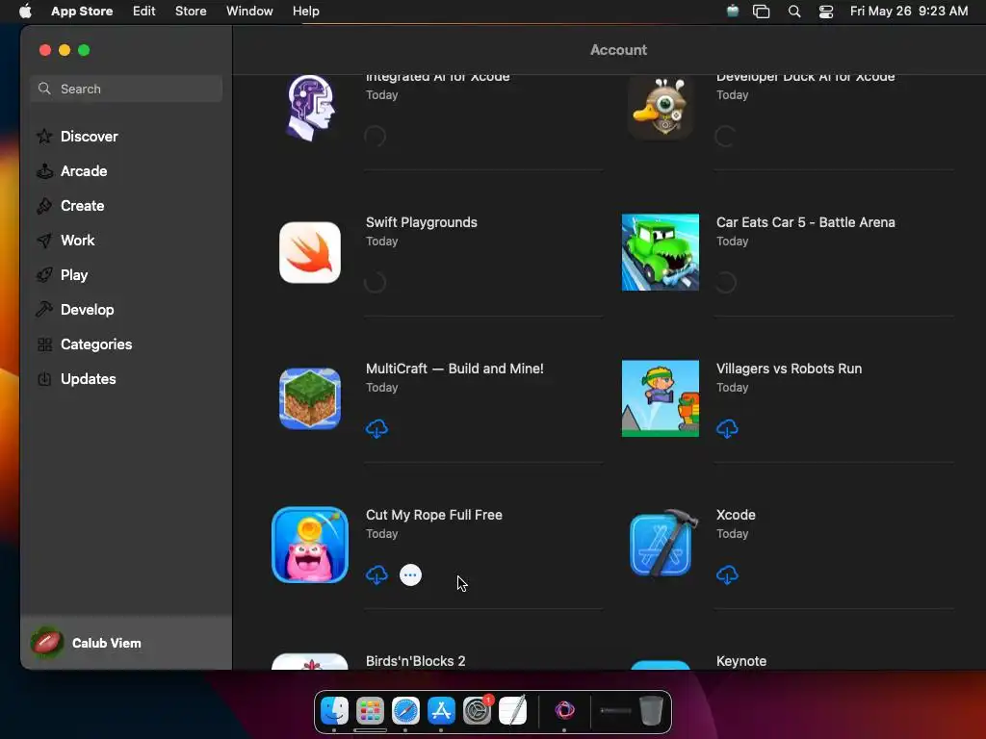Open the Xcode title link

736,516
